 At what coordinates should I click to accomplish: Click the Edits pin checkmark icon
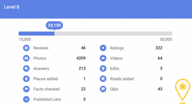(103, 69)
